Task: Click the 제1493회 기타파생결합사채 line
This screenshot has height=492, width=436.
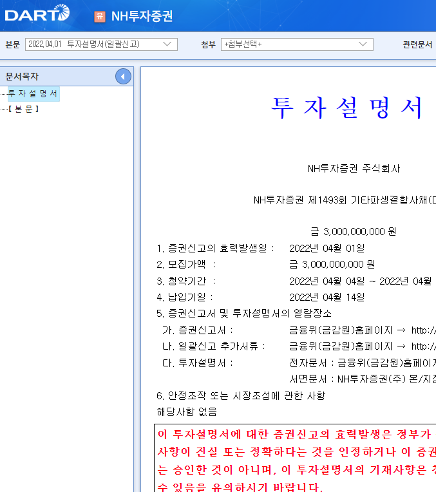Action: tap(345, 200)
